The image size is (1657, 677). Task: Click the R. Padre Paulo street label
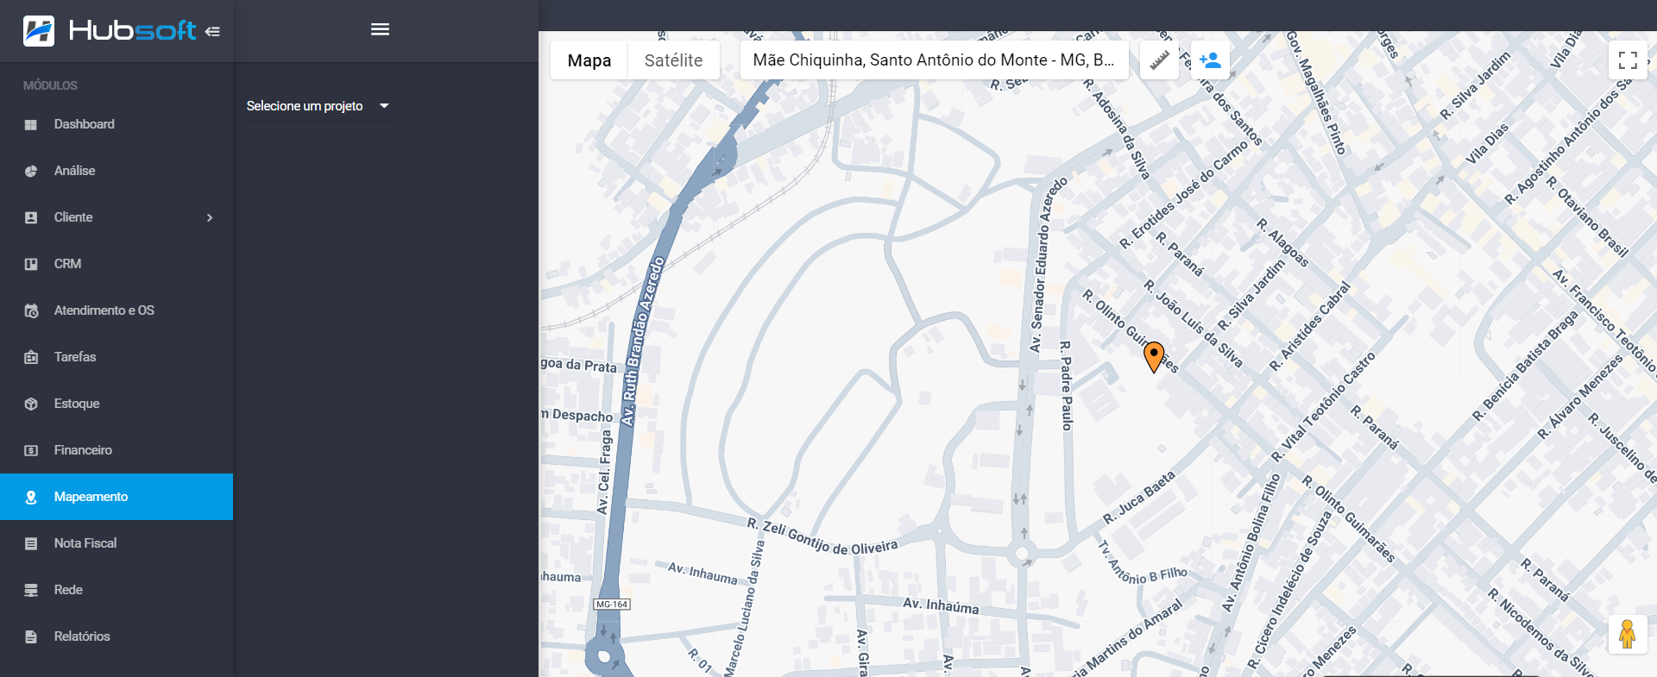[x=1067, y=386]
